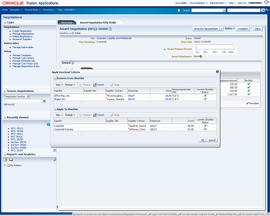This screenshot has height=216, width=270.
Task: Open View menu in Apply To Shortlist
Action: pyautogui.click(x=59, y=115)
